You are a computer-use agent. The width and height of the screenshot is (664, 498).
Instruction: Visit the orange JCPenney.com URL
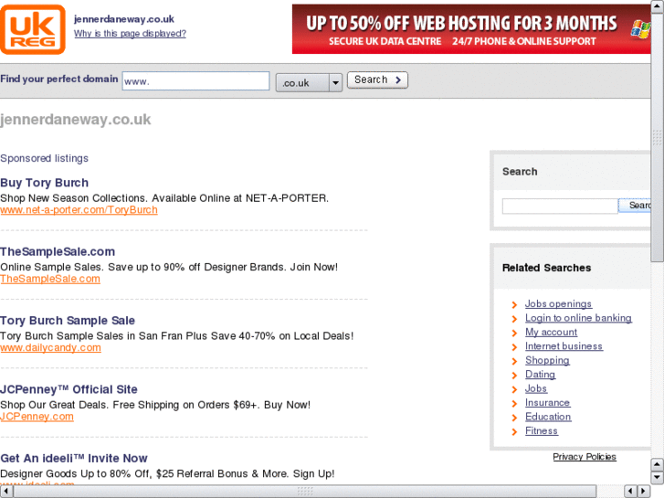[x=37, y=417]
